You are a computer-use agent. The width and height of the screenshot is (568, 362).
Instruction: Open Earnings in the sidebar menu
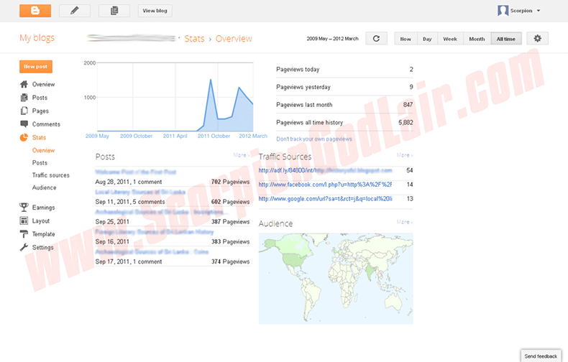pos(43,208)
